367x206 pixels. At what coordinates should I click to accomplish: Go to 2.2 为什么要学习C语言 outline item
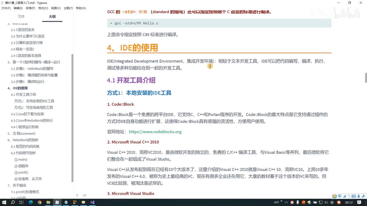point(28,36)
